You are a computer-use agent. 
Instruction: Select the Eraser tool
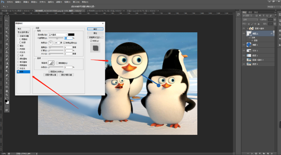point(7,60)
